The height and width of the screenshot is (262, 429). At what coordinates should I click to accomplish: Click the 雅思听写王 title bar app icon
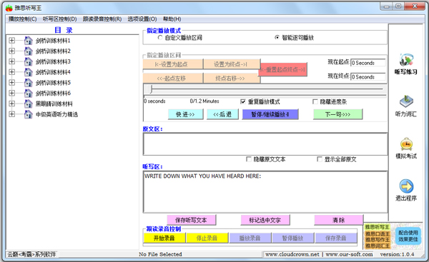pyautogui.click(x=9, y=8)
